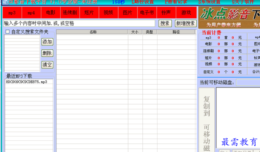Click the search keyword input field
260x152 pixels.
(x=79, y=23)
